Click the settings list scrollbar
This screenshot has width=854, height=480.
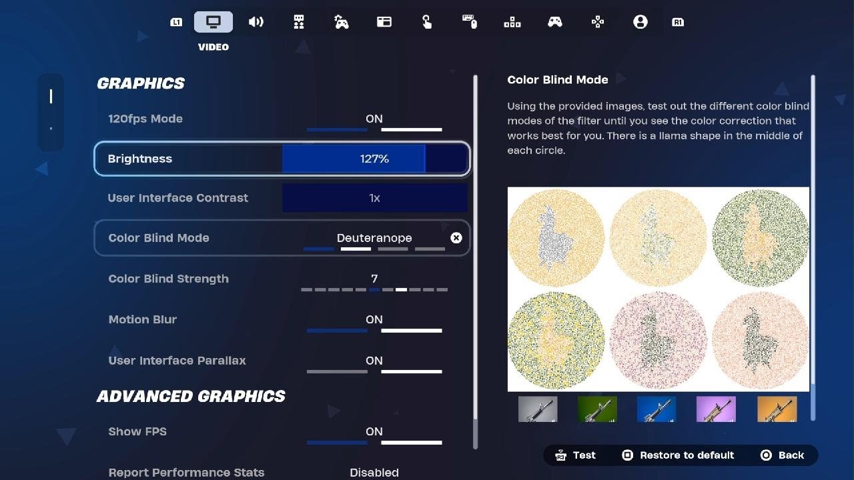point(475,261)
